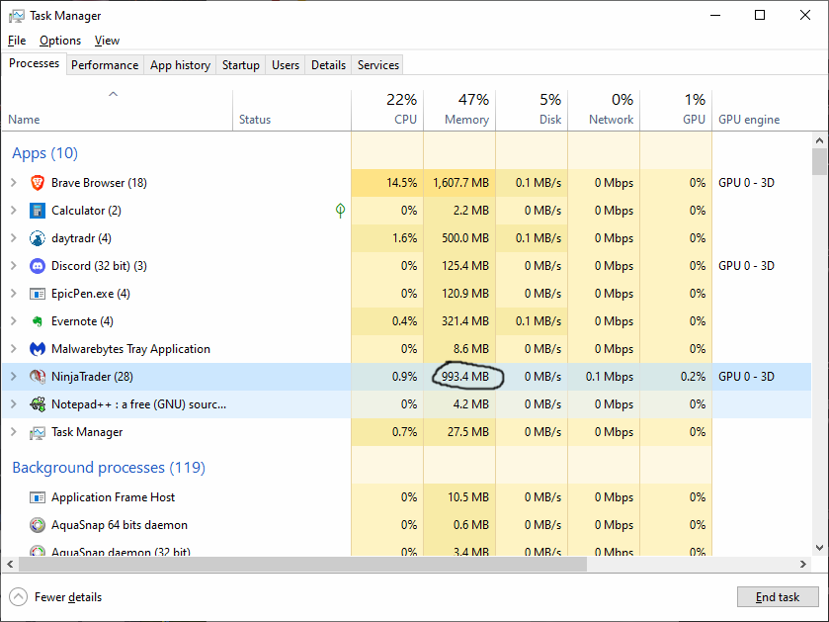Sort by the Disk column header

532,110
